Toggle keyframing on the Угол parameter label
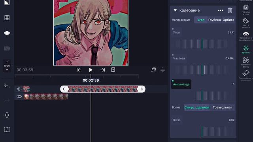 [176, 32]
